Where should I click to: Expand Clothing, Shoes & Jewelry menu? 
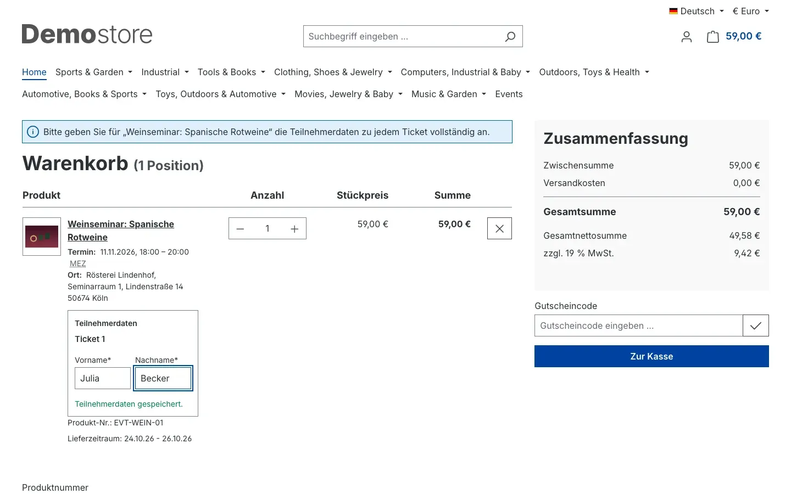click(333, 72)
